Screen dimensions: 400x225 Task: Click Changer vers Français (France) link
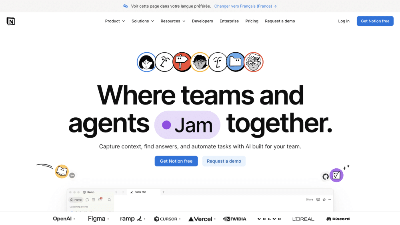(x=246, y=6)
